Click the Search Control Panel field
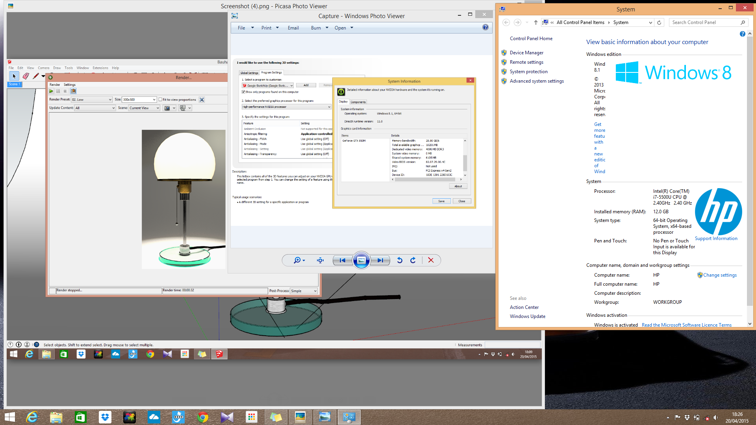 point(704,22)
